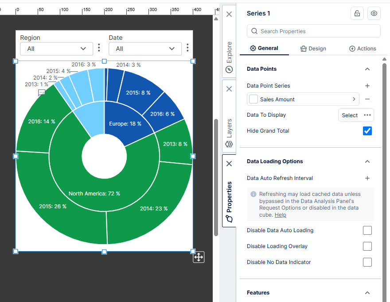Collapse the Data Points section

click(367, 69)
